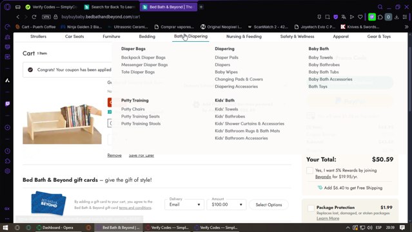Expand the gift card Amount $100.00 dropdown
This screenshot has width=412, height=232.
(226, 204)
